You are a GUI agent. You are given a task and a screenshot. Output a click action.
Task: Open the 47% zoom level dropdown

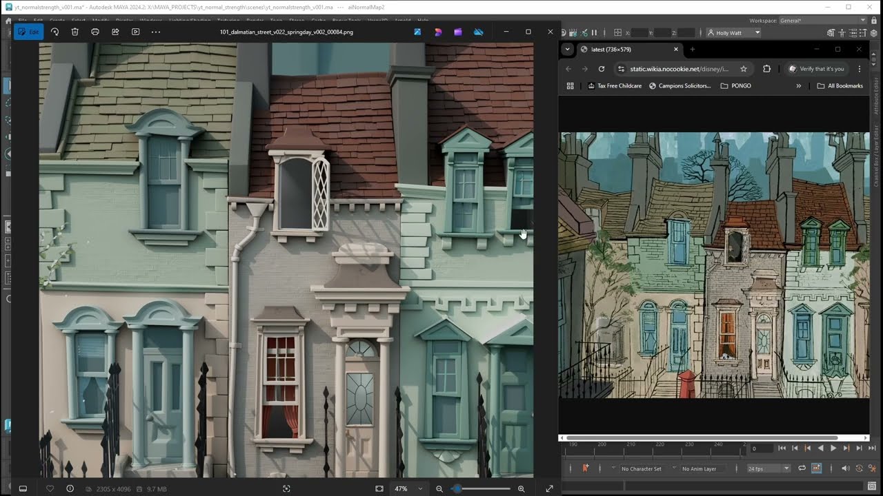click(408, 488)
